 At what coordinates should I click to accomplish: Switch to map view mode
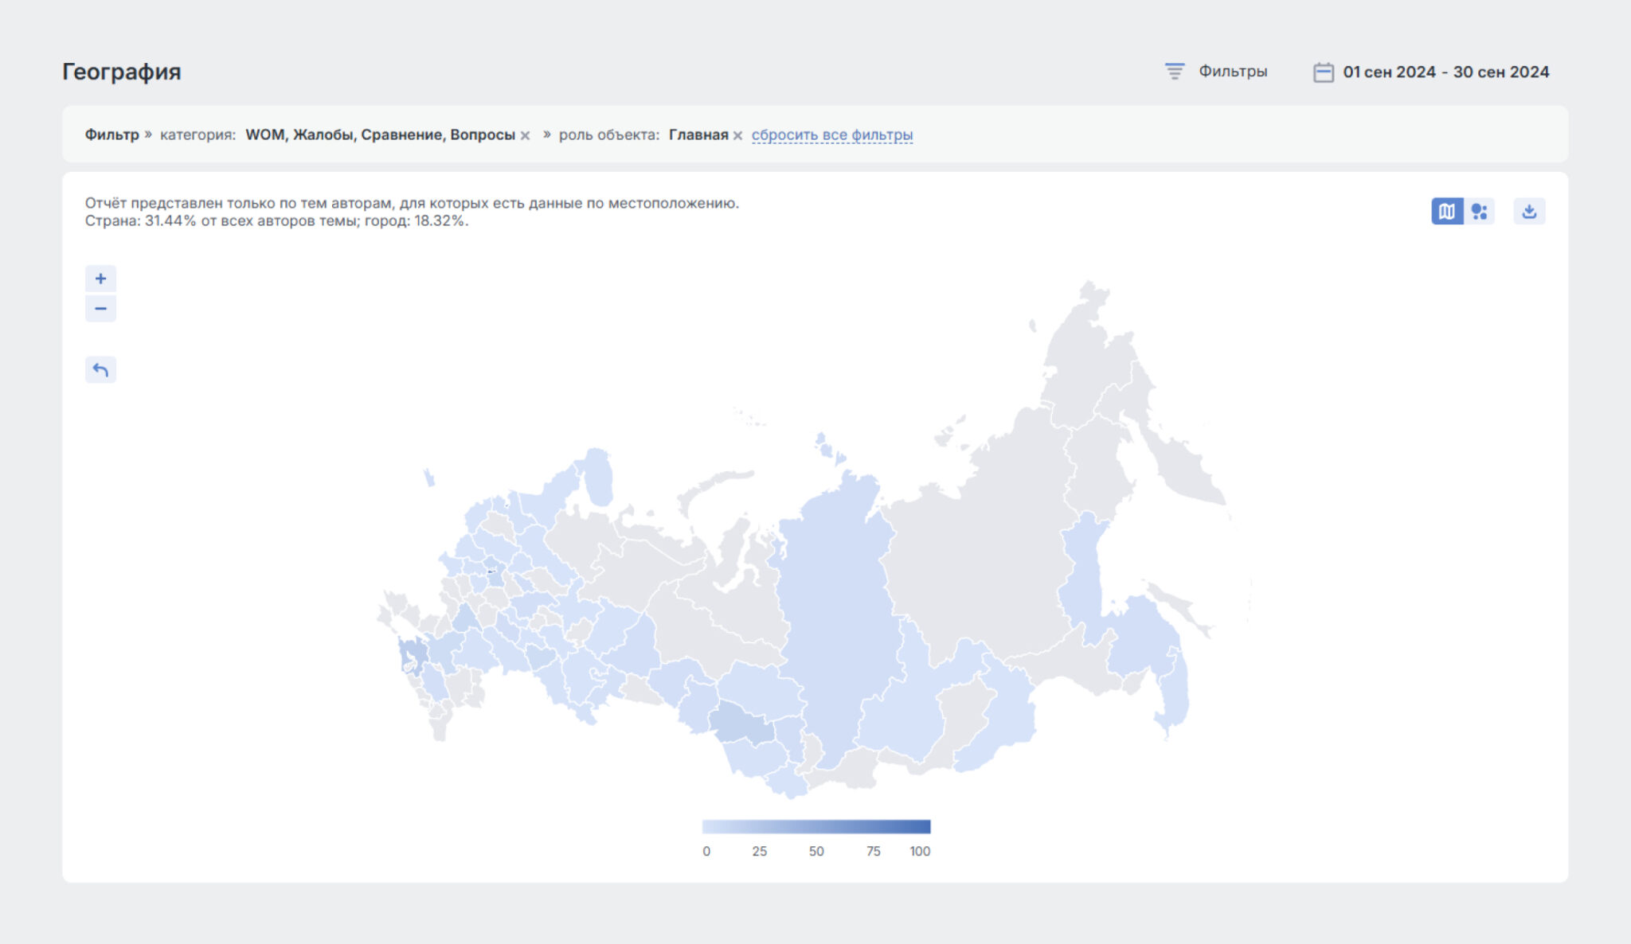coord(1447,211)
